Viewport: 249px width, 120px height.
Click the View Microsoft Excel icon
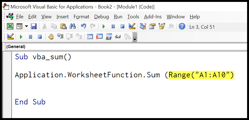click(x=10, y=27)
